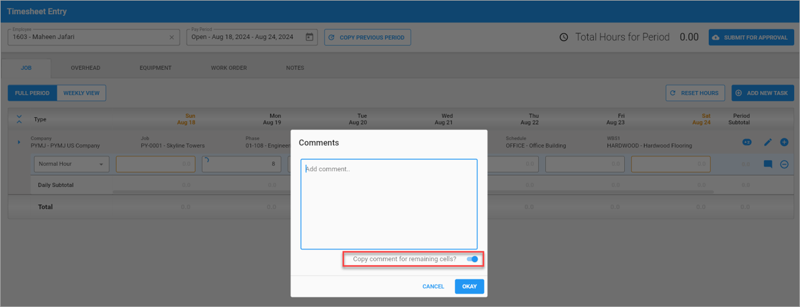Click the clock icon beside Total Hours
This screenshot has width=800, height=307.
[564, 37]
